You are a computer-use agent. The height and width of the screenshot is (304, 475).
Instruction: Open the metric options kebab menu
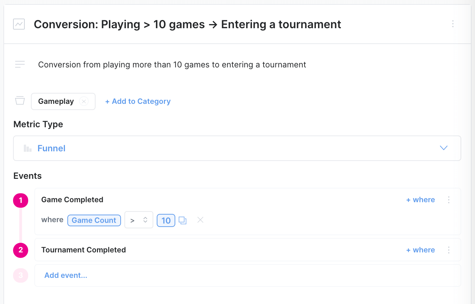[453, 24]
